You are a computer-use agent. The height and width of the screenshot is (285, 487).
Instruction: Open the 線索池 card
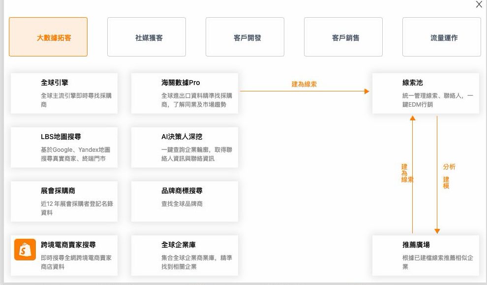(426, 93)
